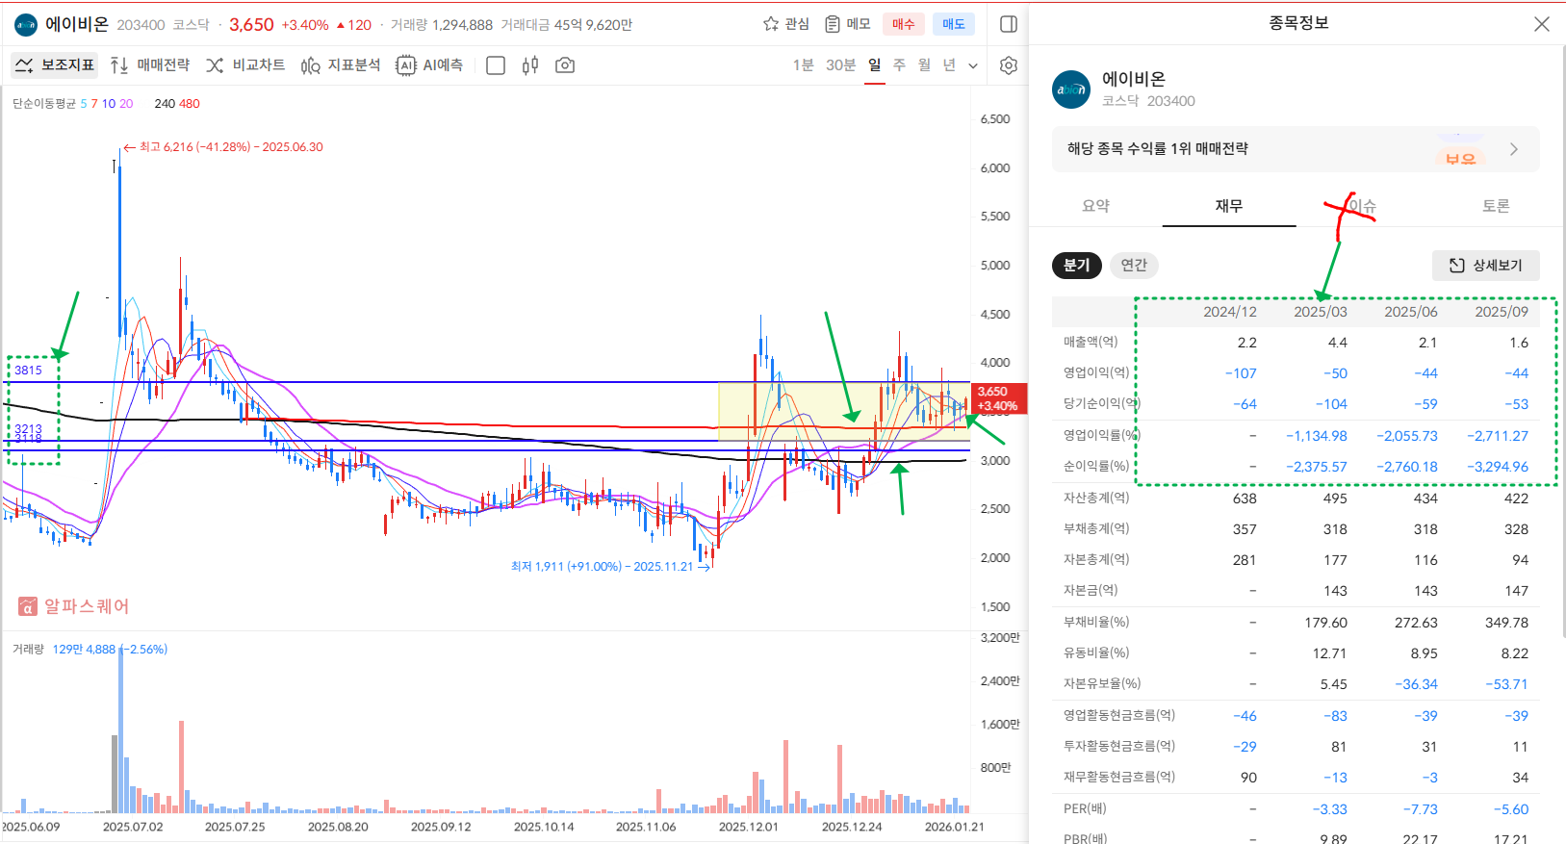The image size is (1566, 844).
Task: Click the 최저 1,911 low marker
Action: pyautogui.click(x=609, y=567)
